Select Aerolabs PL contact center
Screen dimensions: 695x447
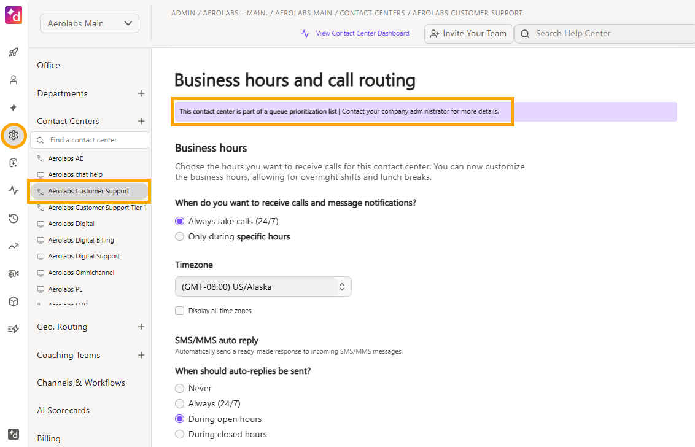[x=65, y=289]
